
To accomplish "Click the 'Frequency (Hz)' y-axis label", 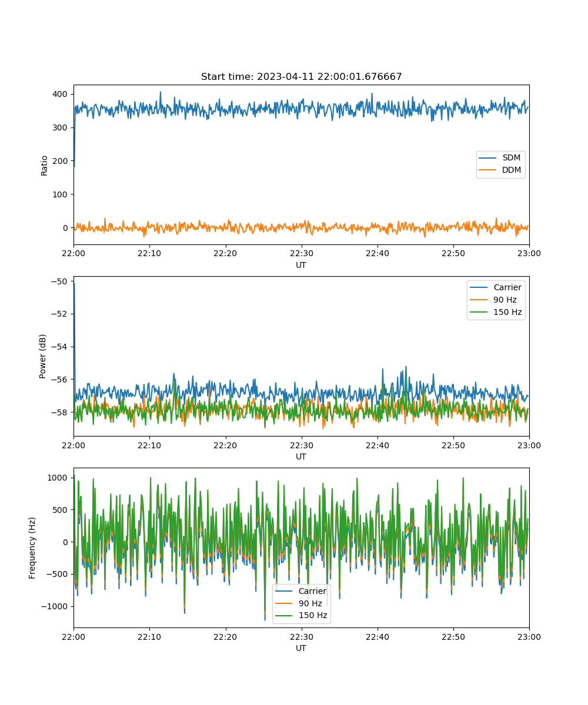I will coord(32,548).
